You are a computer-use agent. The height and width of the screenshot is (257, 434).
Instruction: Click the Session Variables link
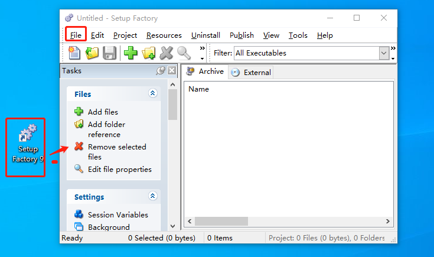[118, 214]
